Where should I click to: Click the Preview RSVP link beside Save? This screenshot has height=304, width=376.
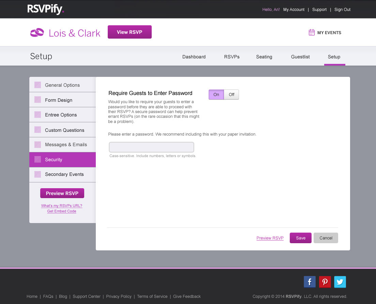click(270, 238)
